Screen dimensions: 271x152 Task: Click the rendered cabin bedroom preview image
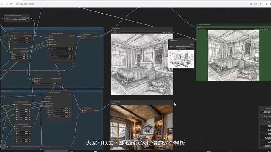[141, 127]
